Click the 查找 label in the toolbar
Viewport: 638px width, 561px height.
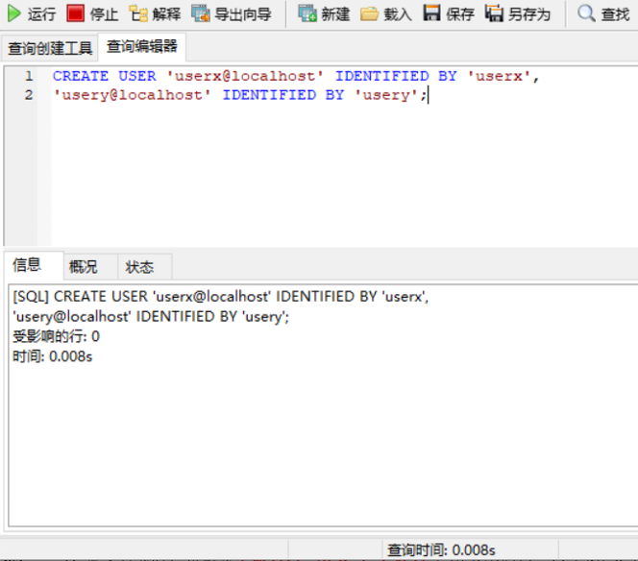pos(615,14)
